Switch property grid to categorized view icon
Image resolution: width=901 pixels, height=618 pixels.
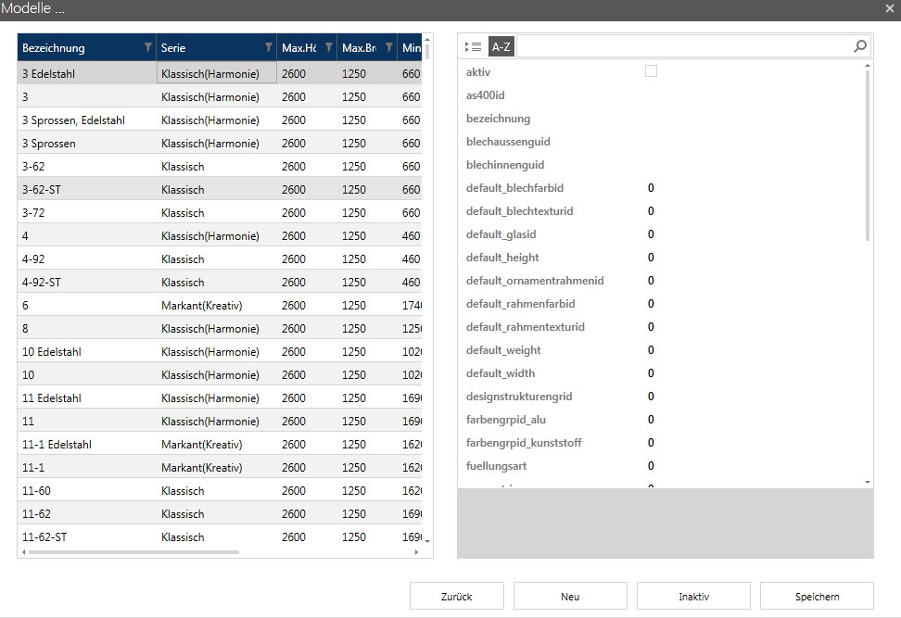[x=473, y=46]
